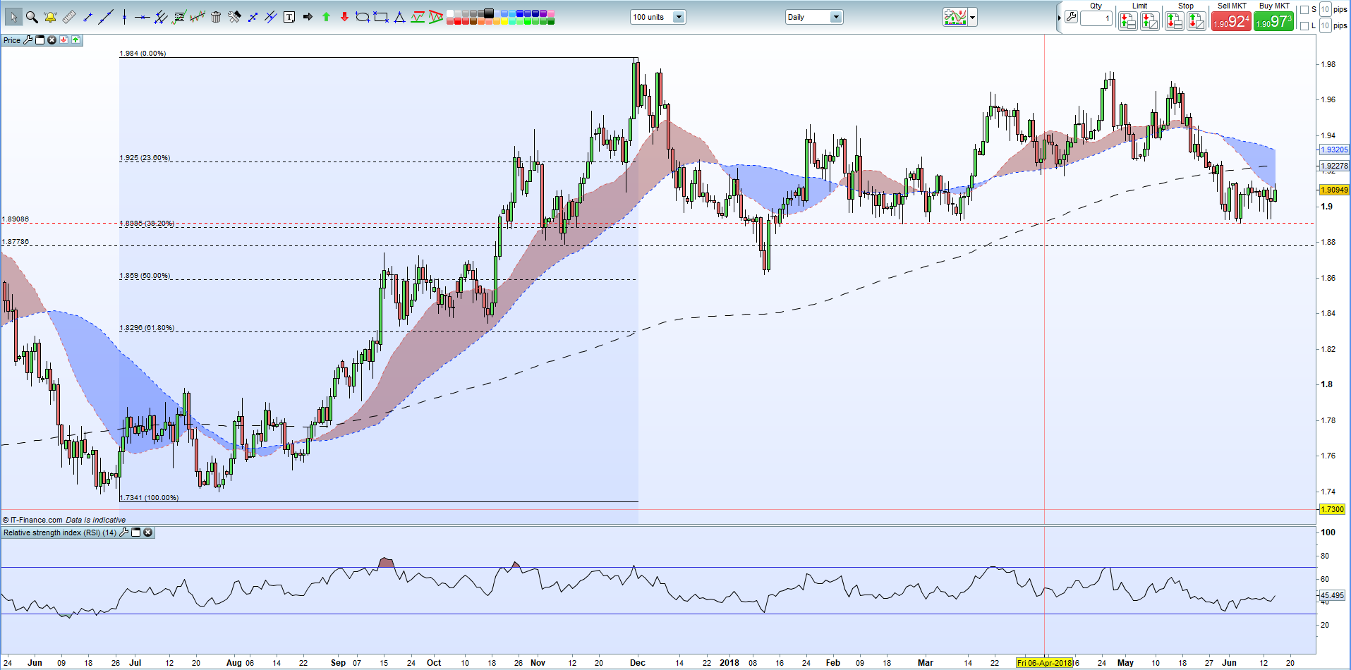
Task: Select the vertical line tool
Action: (x=124, y=17)
